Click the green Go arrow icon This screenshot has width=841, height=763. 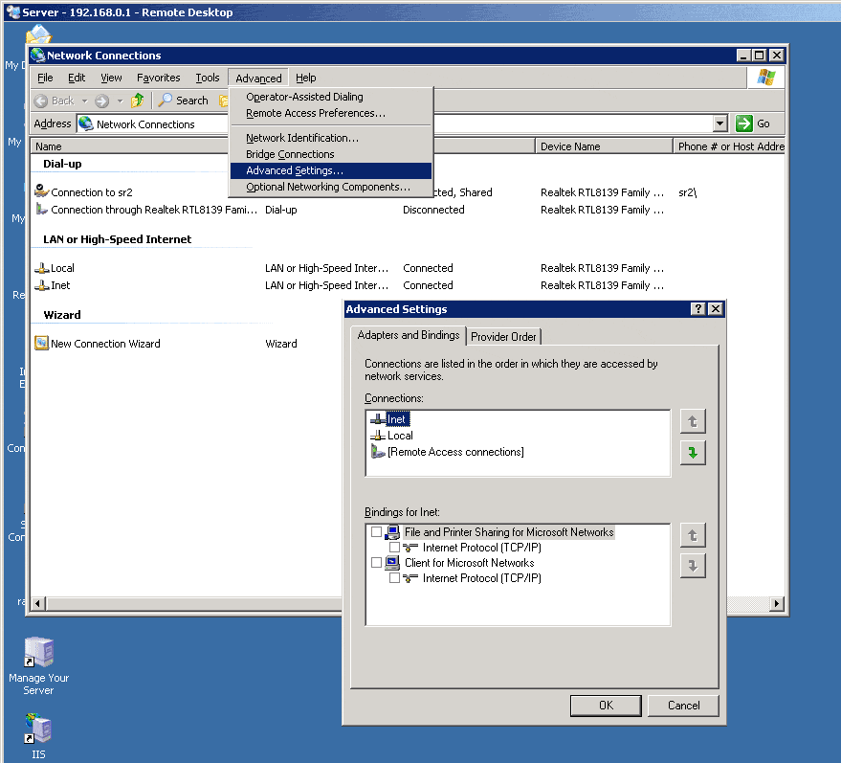pyautogui.click(x=744, y=123)
